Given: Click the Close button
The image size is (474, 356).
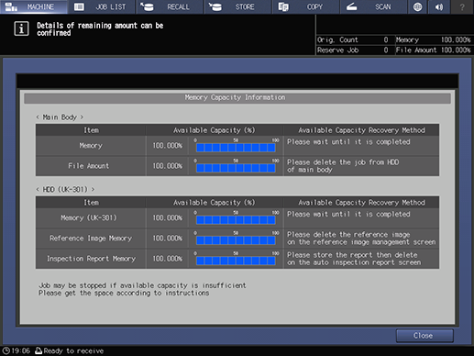Looking at the screenshot, I should (424, 336).
